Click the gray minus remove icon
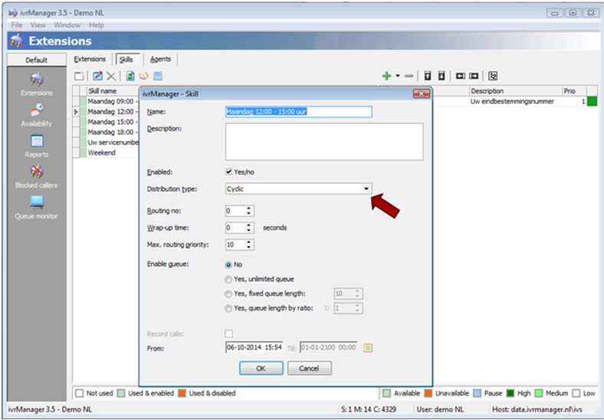 pyautogui.click(x=409, y=76)
